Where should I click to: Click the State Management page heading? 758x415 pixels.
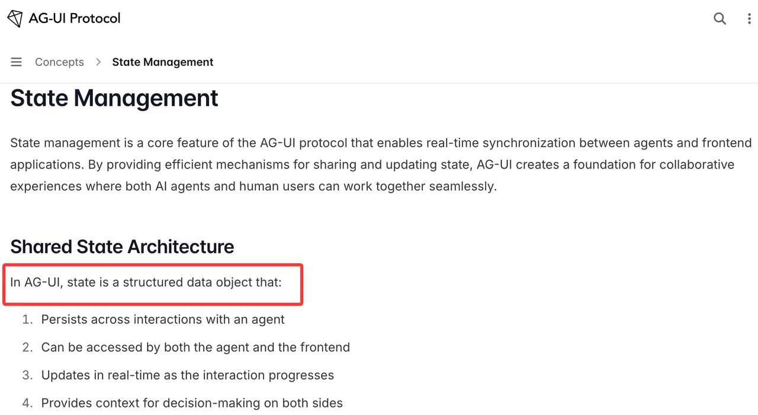114,98
